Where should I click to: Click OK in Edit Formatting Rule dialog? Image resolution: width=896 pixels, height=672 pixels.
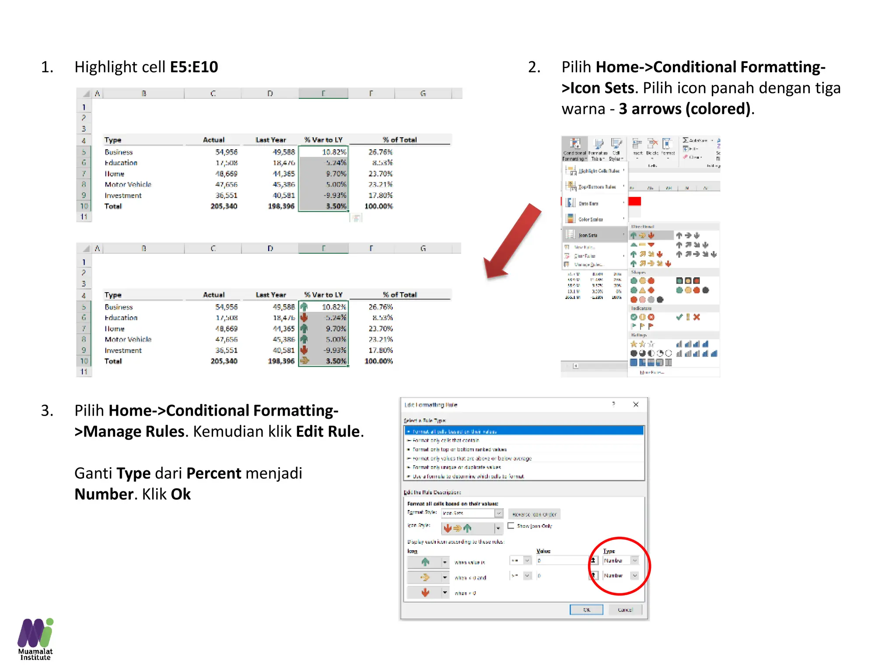click(586, 609)
